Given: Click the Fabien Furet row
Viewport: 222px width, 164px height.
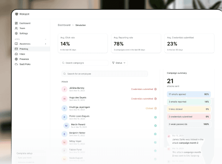Looking at the screenshot, I should [109, 151].
